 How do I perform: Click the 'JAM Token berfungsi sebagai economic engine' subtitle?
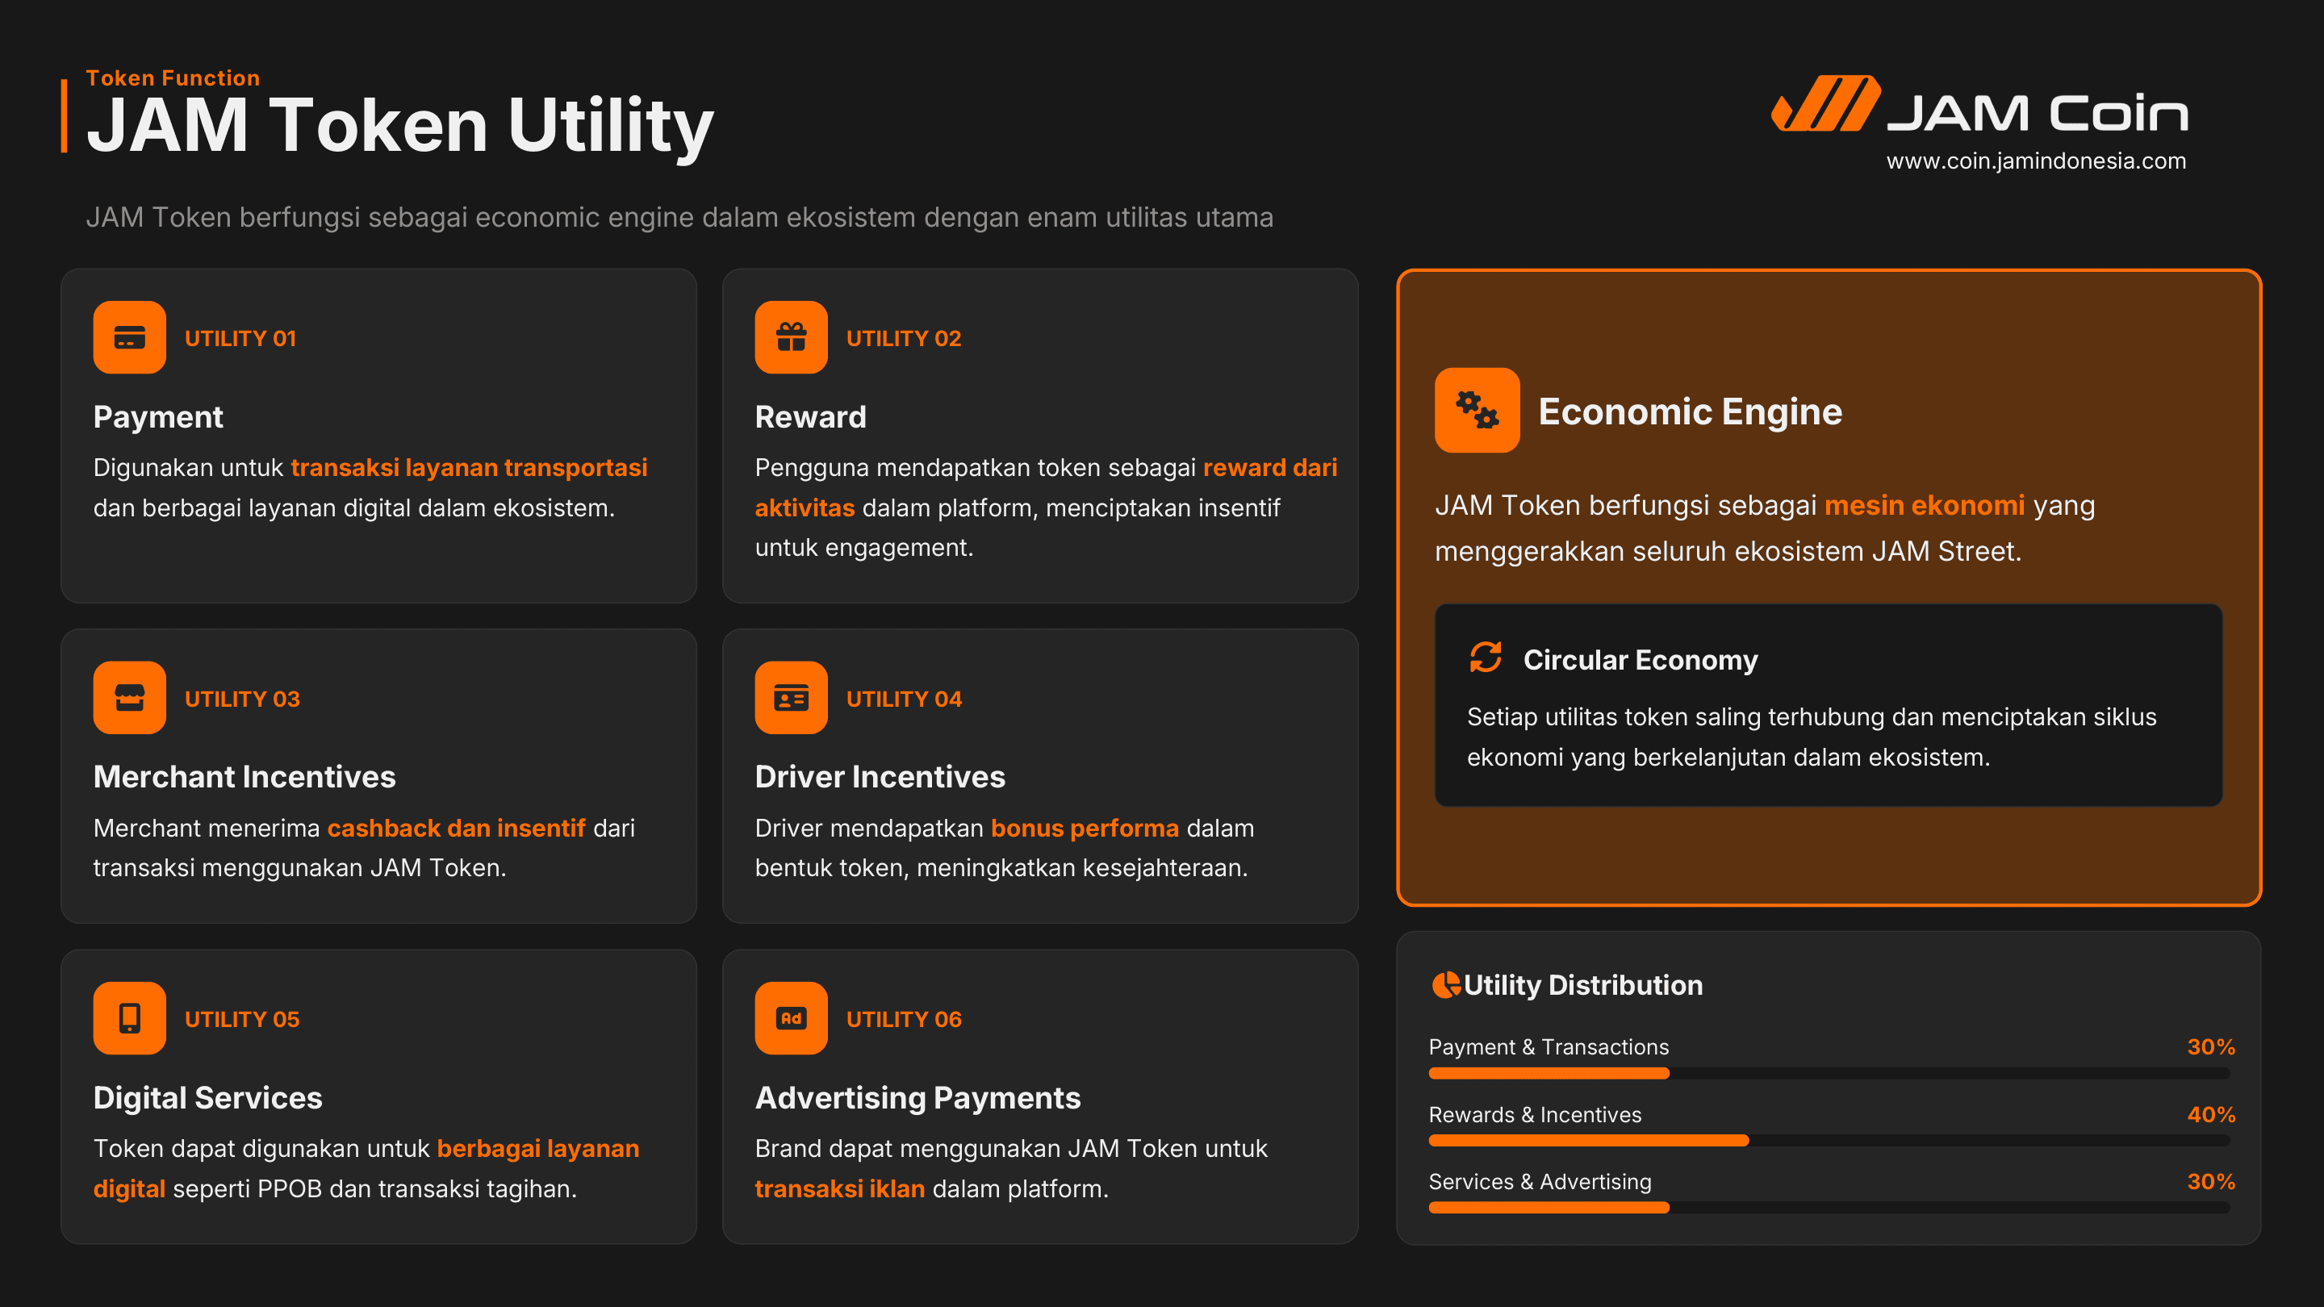(679, 217)
